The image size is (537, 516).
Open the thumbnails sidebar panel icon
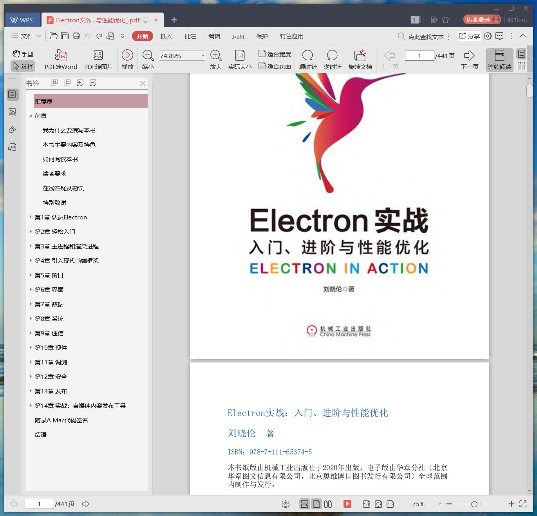12,112
